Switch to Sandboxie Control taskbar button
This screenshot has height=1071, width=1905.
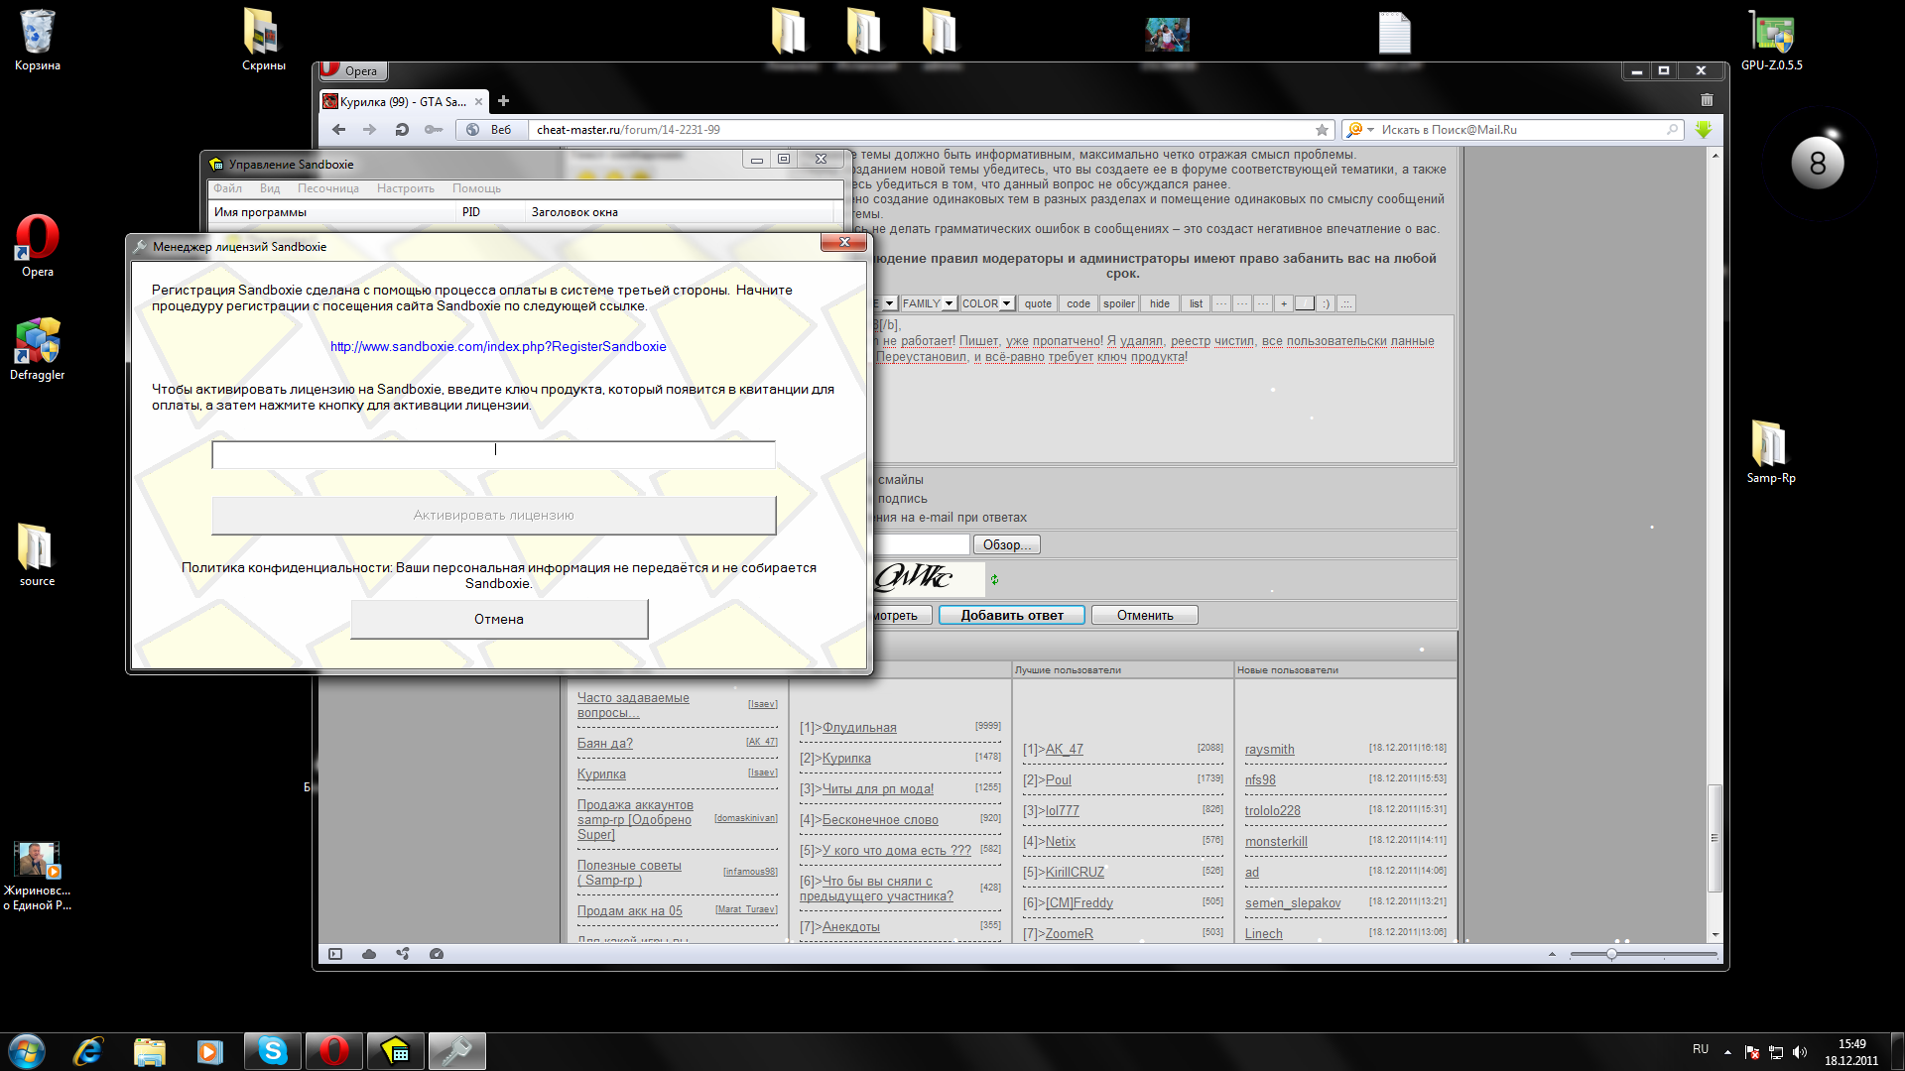pos(395,1051)
